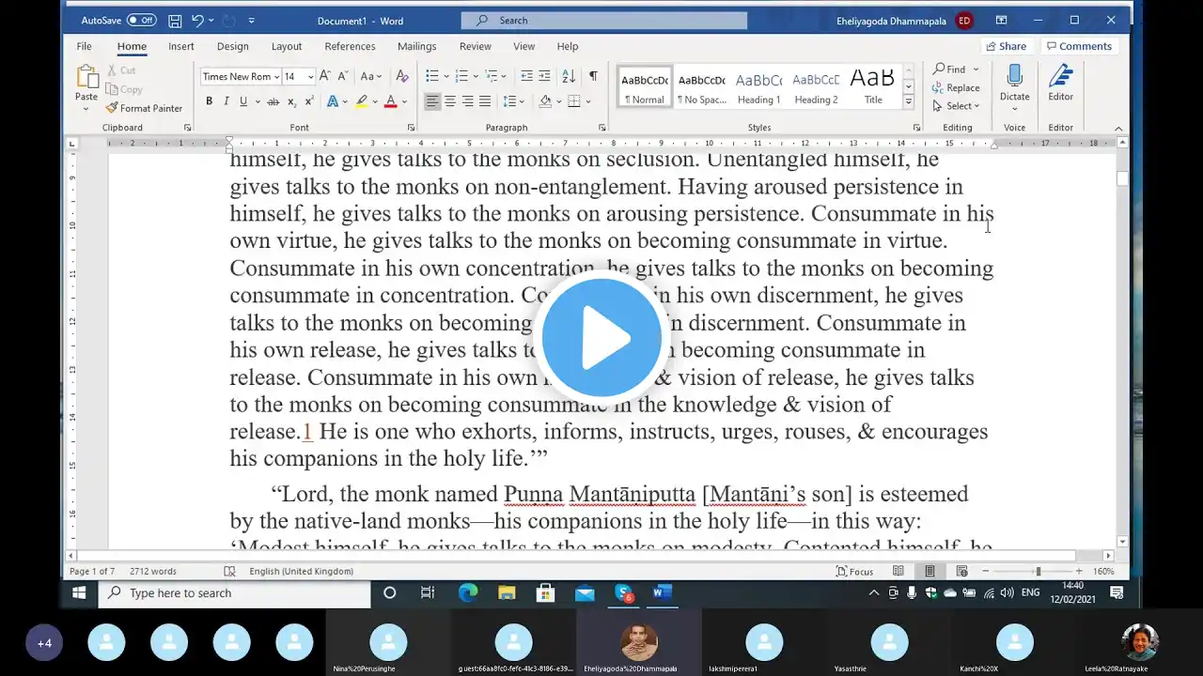The width and height of the screenshot is (1203, 676).
Task: Open the References tab
Action: 350,46
